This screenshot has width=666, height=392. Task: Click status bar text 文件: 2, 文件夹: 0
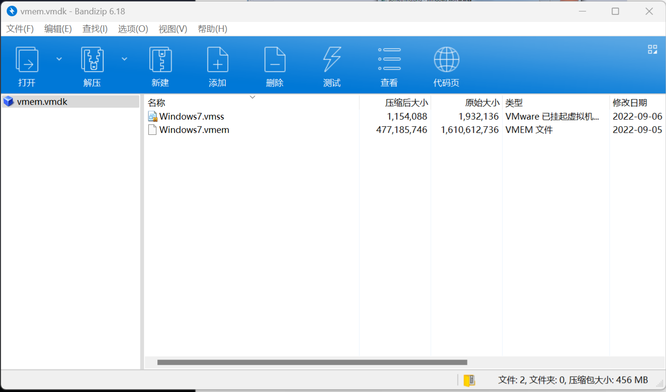coord(532,380)
